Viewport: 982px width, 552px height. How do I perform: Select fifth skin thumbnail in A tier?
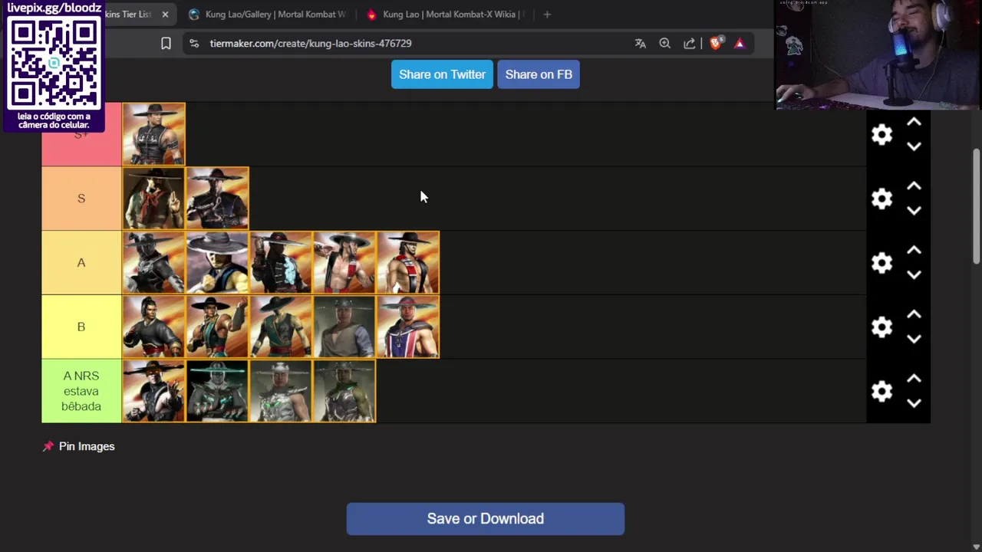[408, 263]
